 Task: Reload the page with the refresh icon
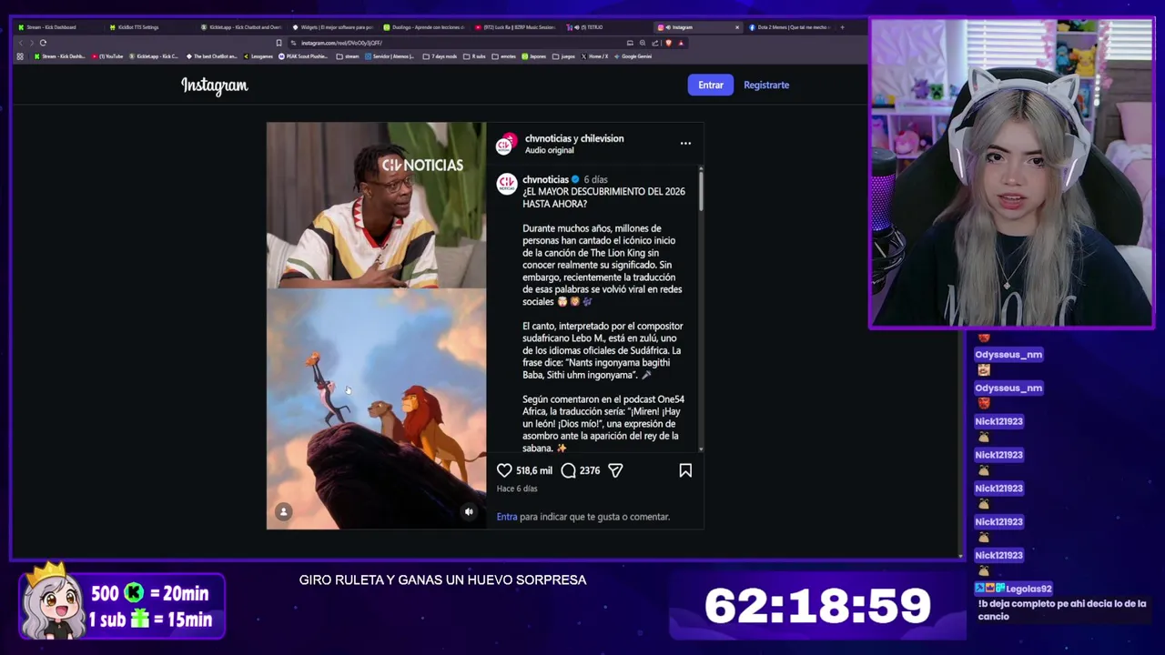43,43
